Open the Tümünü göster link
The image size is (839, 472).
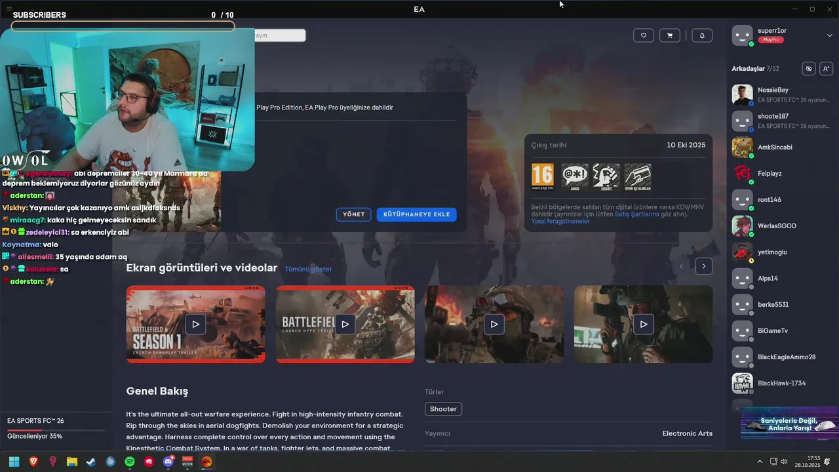pyautogui.click(x=308, y=269)
